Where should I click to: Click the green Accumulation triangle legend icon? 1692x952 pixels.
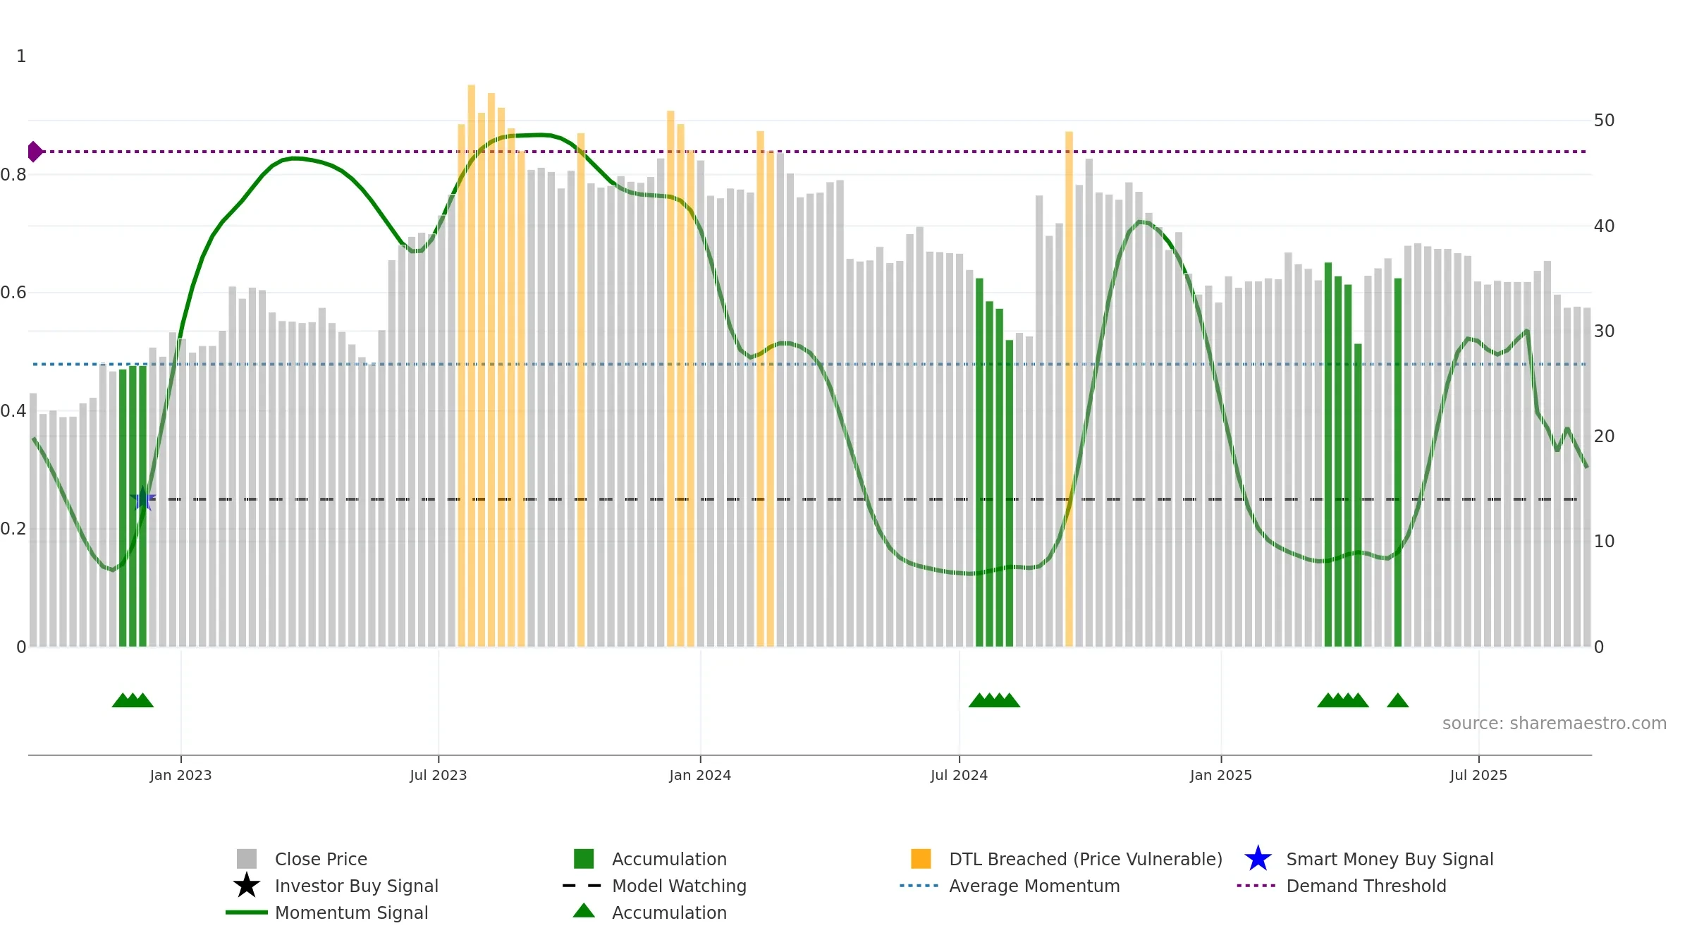pos(584,911)
